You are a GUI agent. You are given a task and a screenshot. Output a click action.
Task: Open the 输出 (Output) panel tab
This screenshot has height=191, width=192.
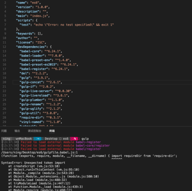click(17, 131)
